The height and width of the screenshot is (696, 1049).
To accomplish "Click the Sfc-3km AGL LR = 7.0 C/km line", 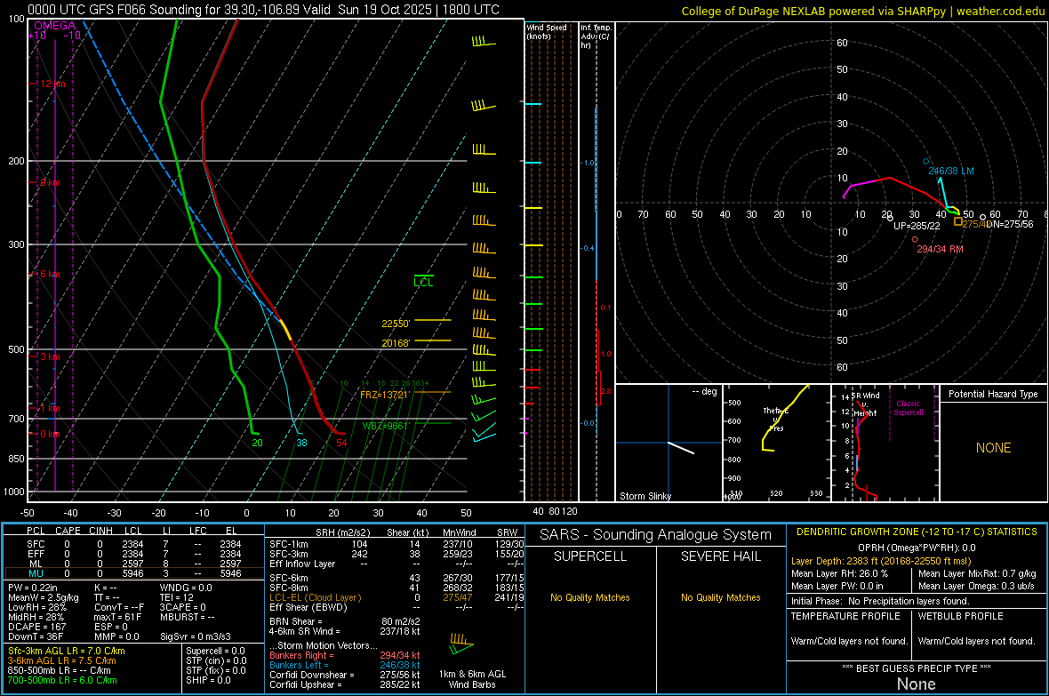I will pos(67,651).
